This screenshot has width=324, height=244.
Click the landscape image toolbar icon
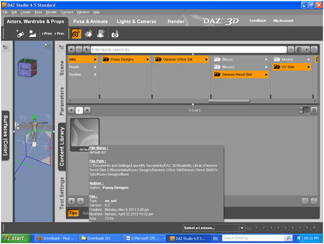pos(32,34)
